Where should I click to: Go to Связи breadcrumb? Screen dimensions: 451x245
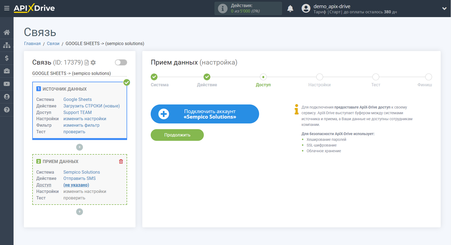53,43
